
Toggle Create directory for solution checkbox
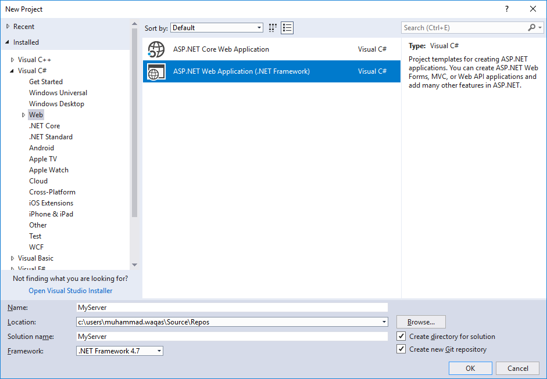point(401,336)
